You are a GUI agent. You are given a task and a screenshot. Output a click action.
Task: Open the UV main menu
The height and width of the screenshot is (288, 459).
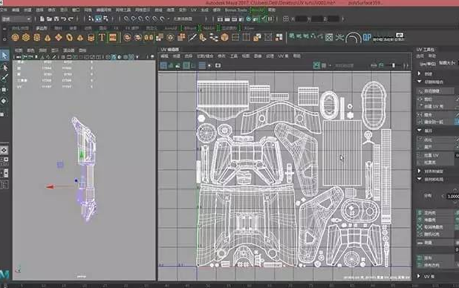[x=194, y=10]
